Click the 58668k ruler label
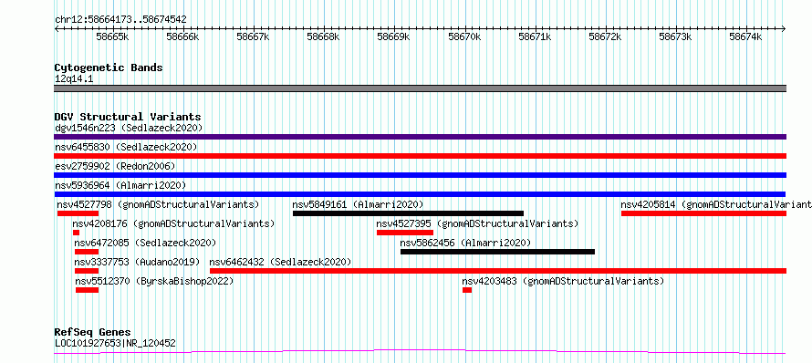Screen dimensions: 812x363 324,36
